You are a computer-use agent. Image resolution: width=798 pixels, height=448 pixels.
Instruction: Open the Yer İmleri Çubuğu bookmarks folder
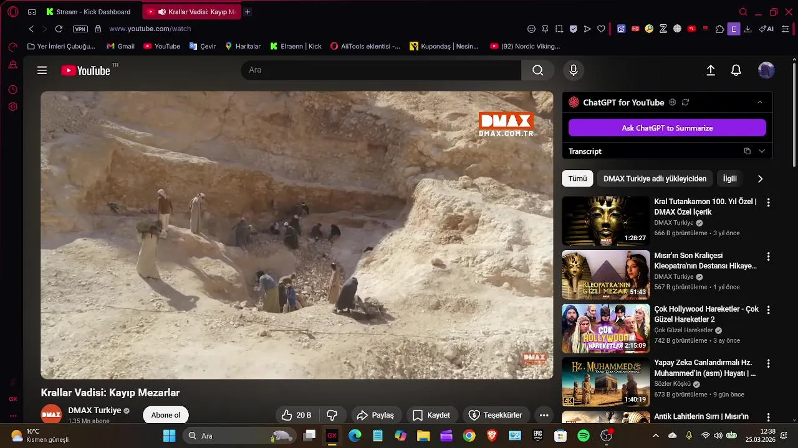point(62,46)
